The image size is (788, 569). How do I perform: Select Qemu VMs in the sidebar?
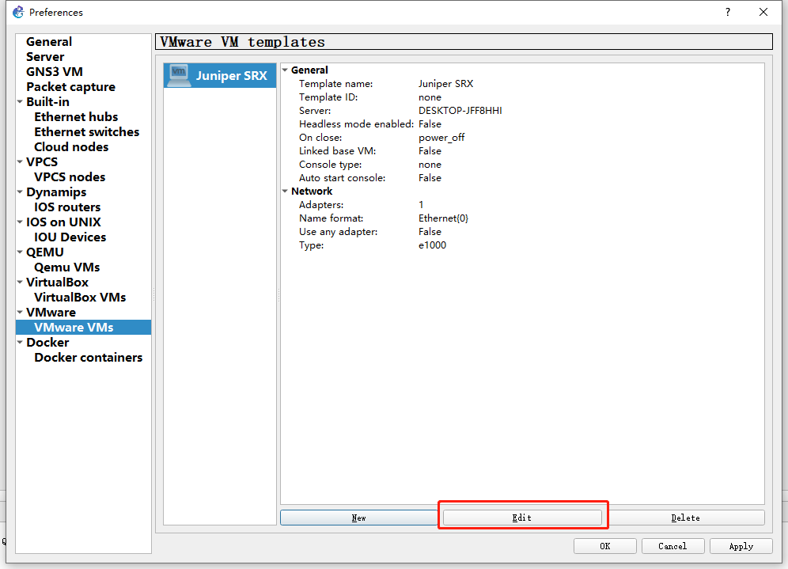coord(66,267)
